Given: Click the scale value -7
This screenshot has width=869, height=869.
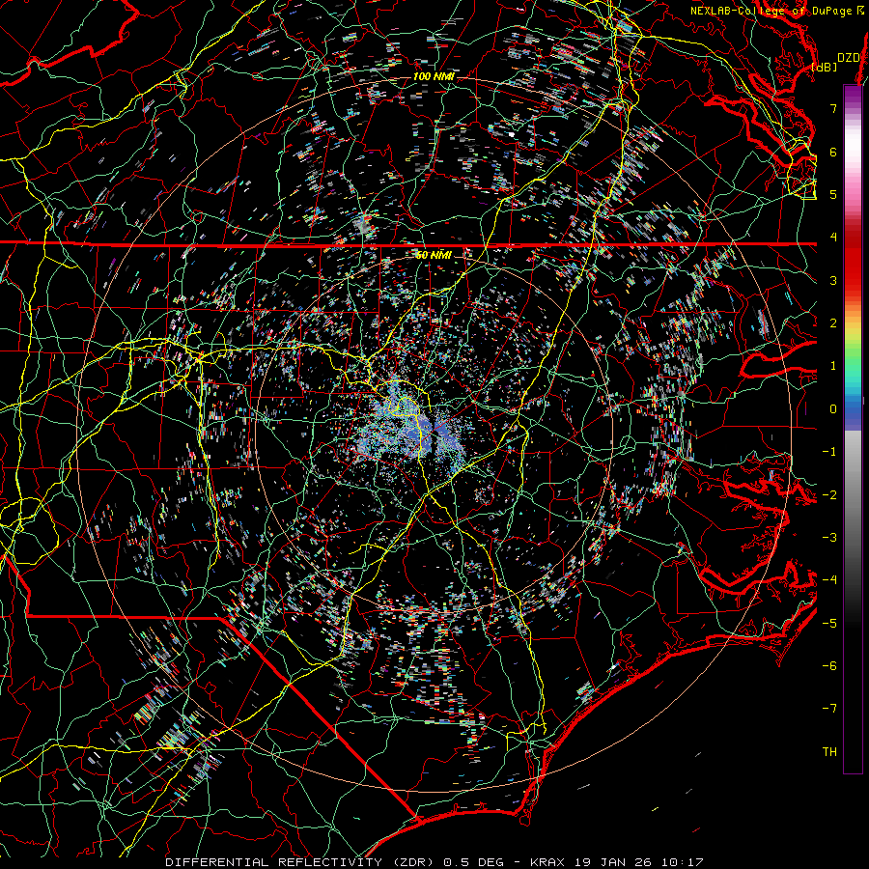Looking at the screenshot, I should [829, 709].
